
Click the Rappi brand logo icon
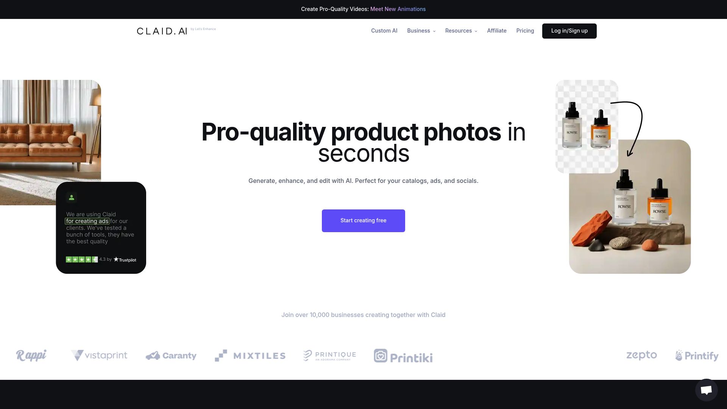click(x=31, y=356)
